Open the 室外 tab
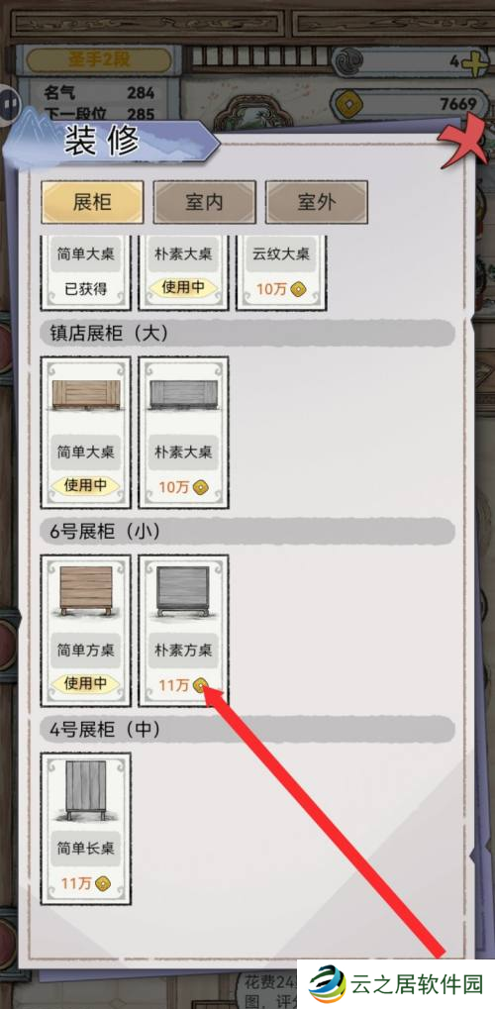Screen dimensions: 495x1009 click(x=317, y=202)
